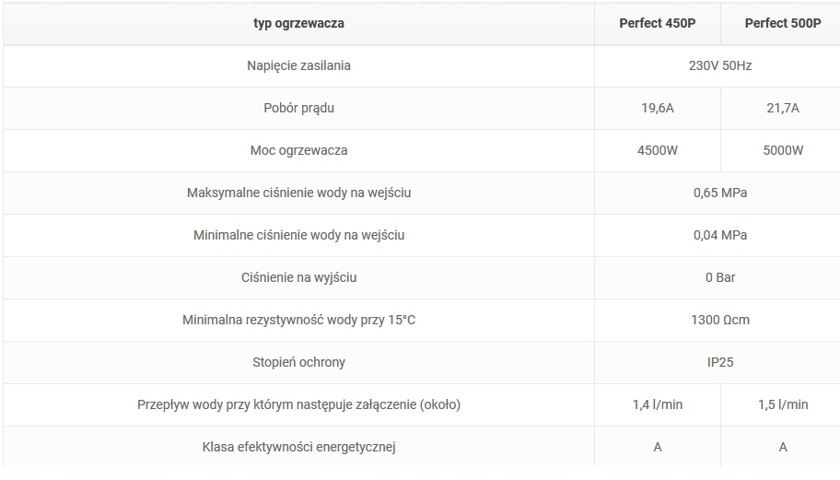Click the 1,5 l/min flow value
Screen dimensions: 840x480
(783, 404)
